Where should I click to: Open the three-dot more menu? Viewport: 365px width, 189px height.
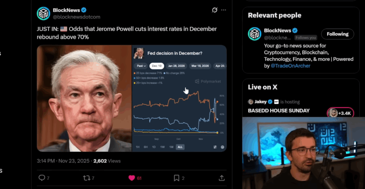click(223, 10)
